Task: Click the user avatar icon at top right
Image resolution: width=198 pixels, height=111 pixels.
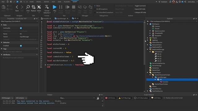Action: tap(174, 2)
